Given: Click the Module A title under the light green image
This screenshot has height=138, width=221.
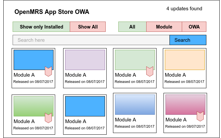Looking at the screenshot, I should coord(125,75).
